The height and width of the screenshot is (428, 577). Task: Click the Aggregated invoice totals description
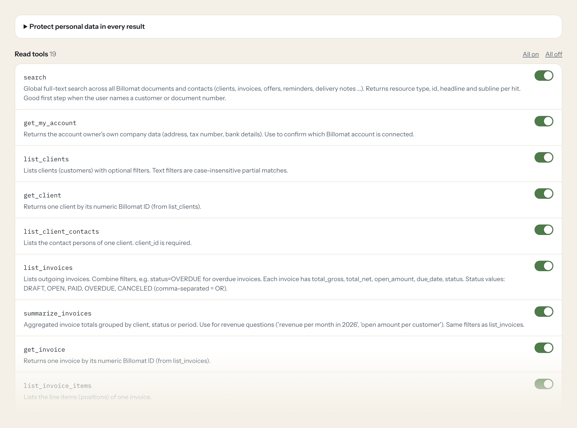click(x=274, y=325)
